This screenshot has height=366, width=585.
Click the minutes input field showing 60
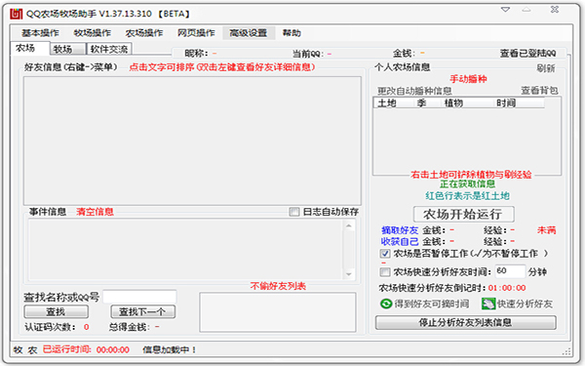(x=510, y=271)
